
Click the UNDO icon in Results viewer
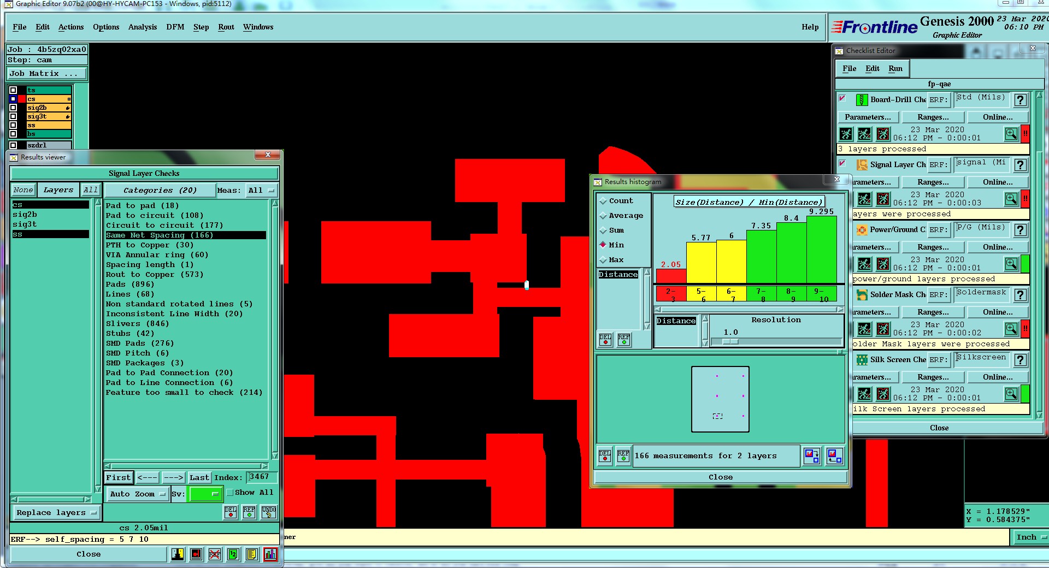click(x=269, y=512)
